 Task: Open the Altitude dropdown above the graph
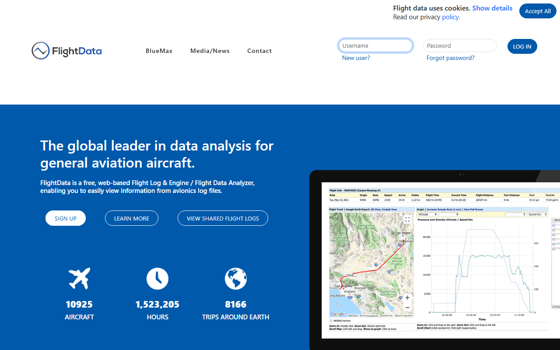(x=427, y=214)
